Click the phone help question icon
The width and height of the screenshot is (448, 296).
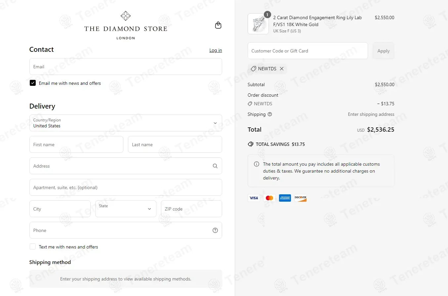tap(215, 230)
